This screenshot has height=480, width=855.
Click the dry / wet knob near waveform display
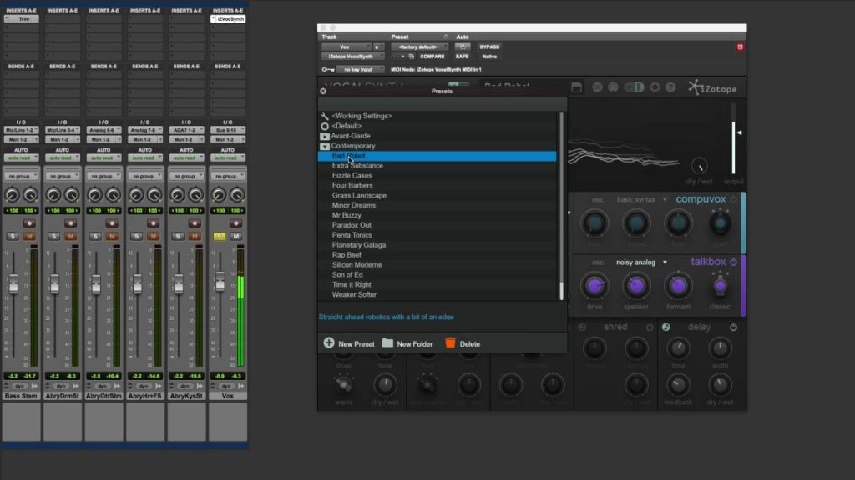699,166
